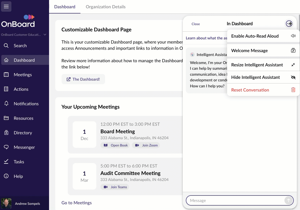300x210 pixels.
Task: Collapse the assistant options menu button
Action: coord(289,24)
